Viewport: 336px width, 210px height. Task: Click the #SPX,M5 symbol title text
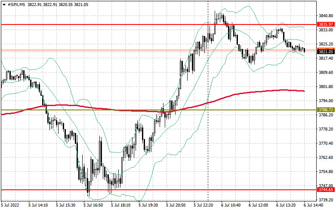coord(16,4)
